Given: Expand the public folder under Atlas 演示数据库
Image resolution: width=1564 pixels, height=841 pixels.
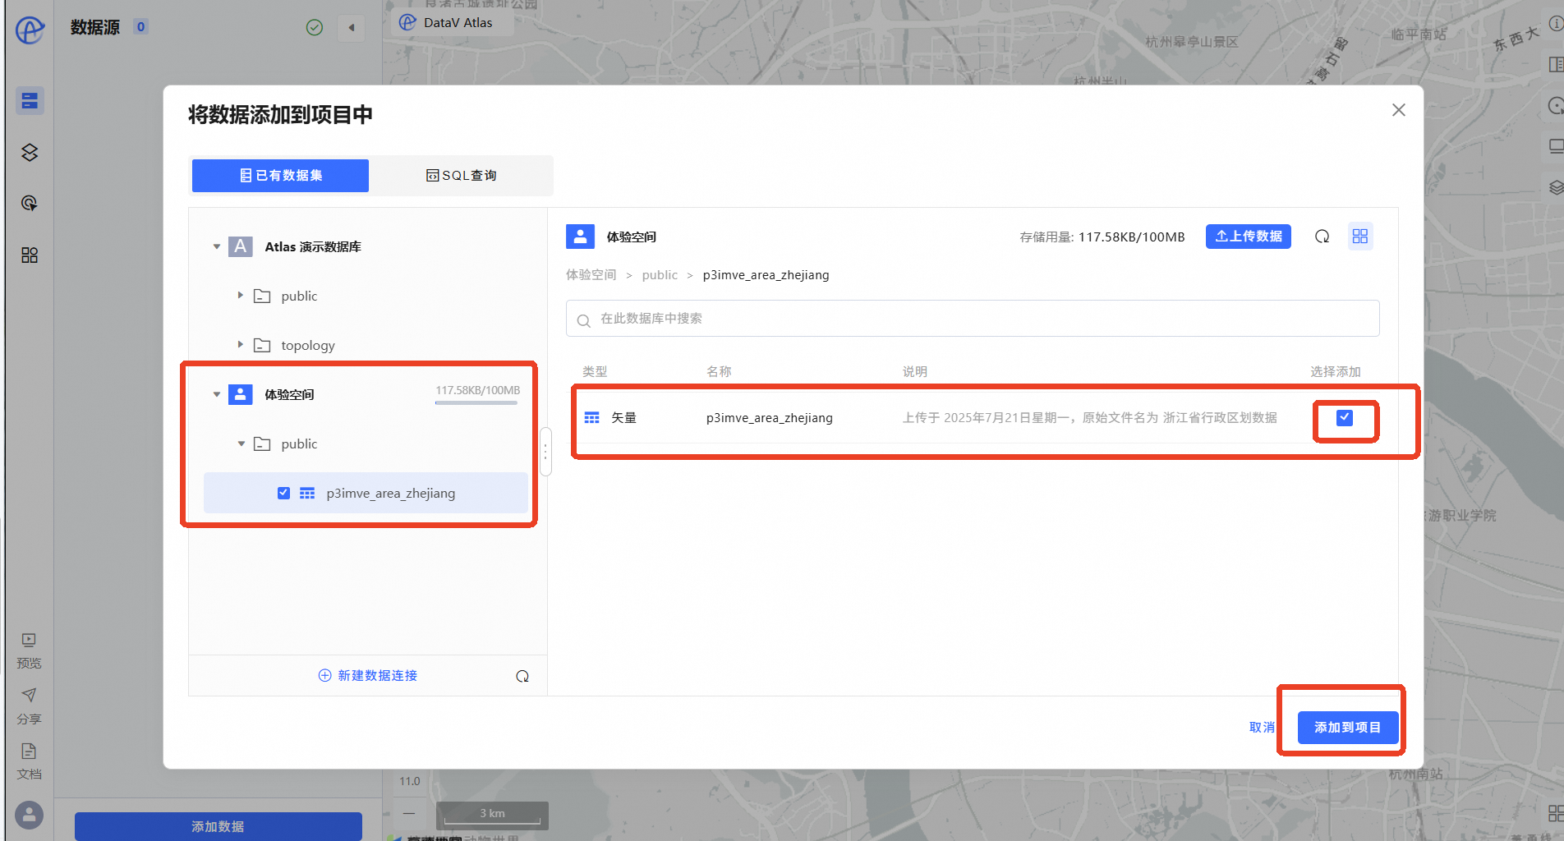Looking at the screenshot, I should point(241,296).
